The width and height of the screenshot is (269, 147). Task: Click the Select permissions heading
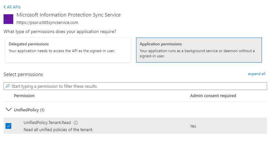click(x=23, y=74)
